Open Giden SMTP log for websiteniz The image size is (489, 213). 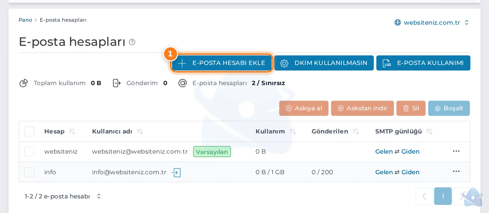(x=410, y=152)
